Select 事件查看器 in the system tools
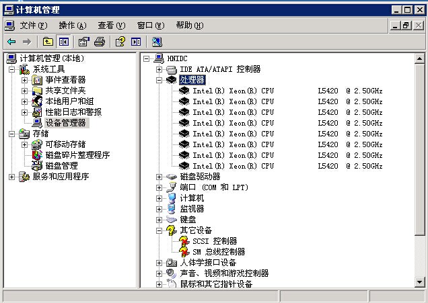Image resolution: width=428 pixels, height=303 pixels. 65,80
